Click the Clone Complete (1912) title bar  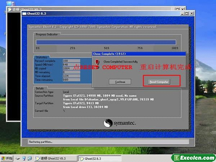(x=138, y=54)
